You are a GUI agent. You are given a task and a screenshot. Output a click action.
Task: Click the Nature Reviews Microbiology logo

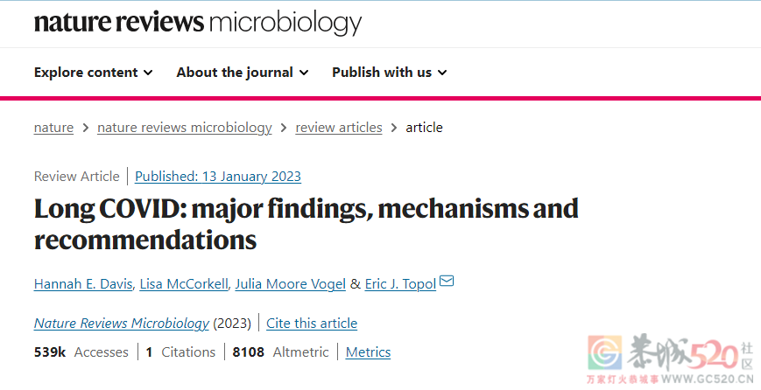point(198,23)
